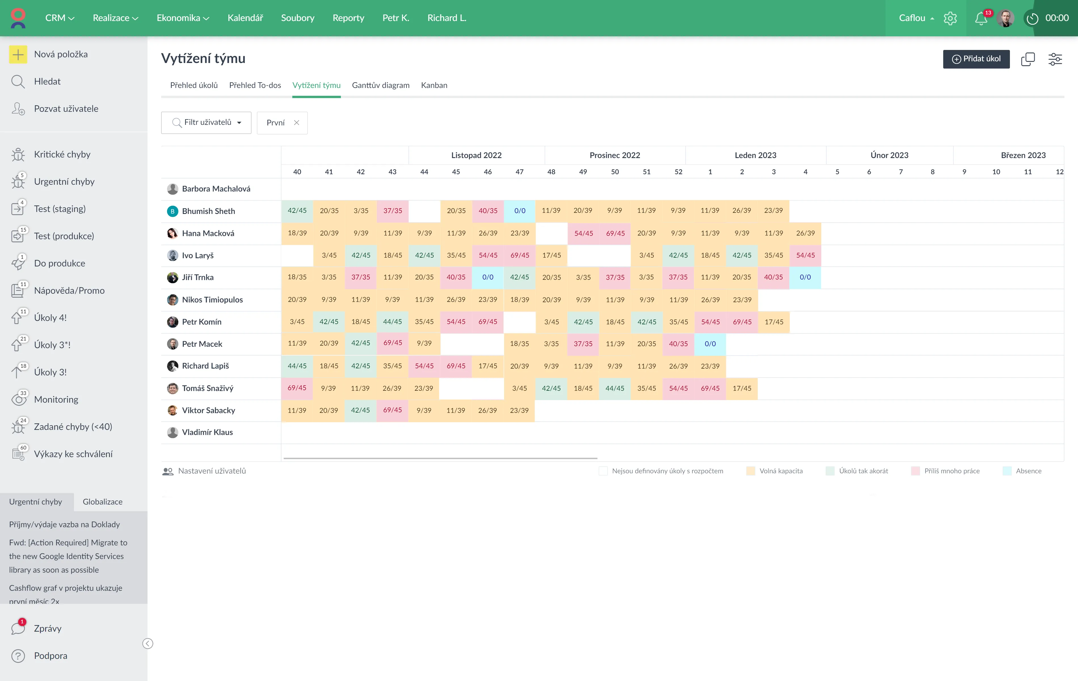Switch to Ganttův diagram tab
1078x681 pixels.
(380, 85)
